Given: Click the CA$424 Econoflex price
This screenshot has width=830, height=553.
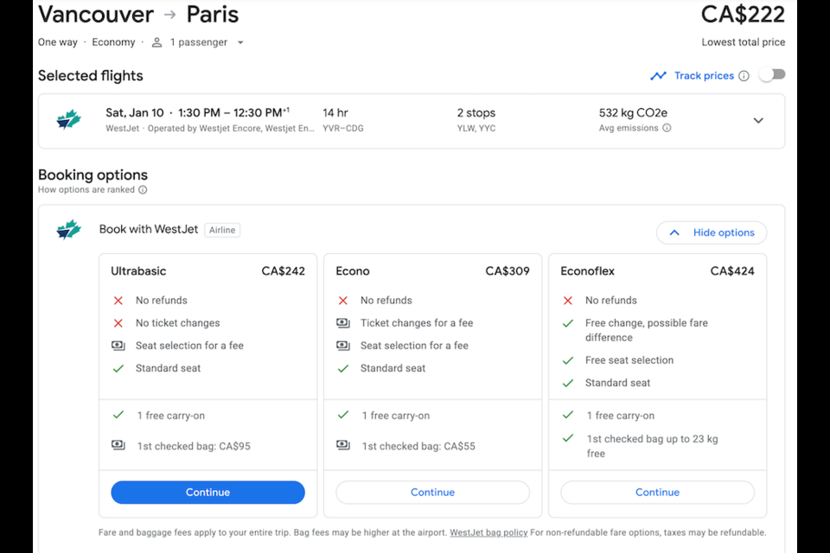Looking at the screenshot, I should 732,271.
